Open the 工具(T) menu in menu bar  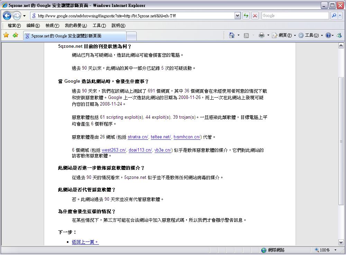click(99, 26)
